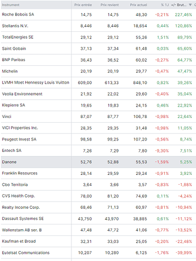Open Stellantis N.V. instrument
The height and width of the screenshot is (261, 196).
[x=15, y=26]
